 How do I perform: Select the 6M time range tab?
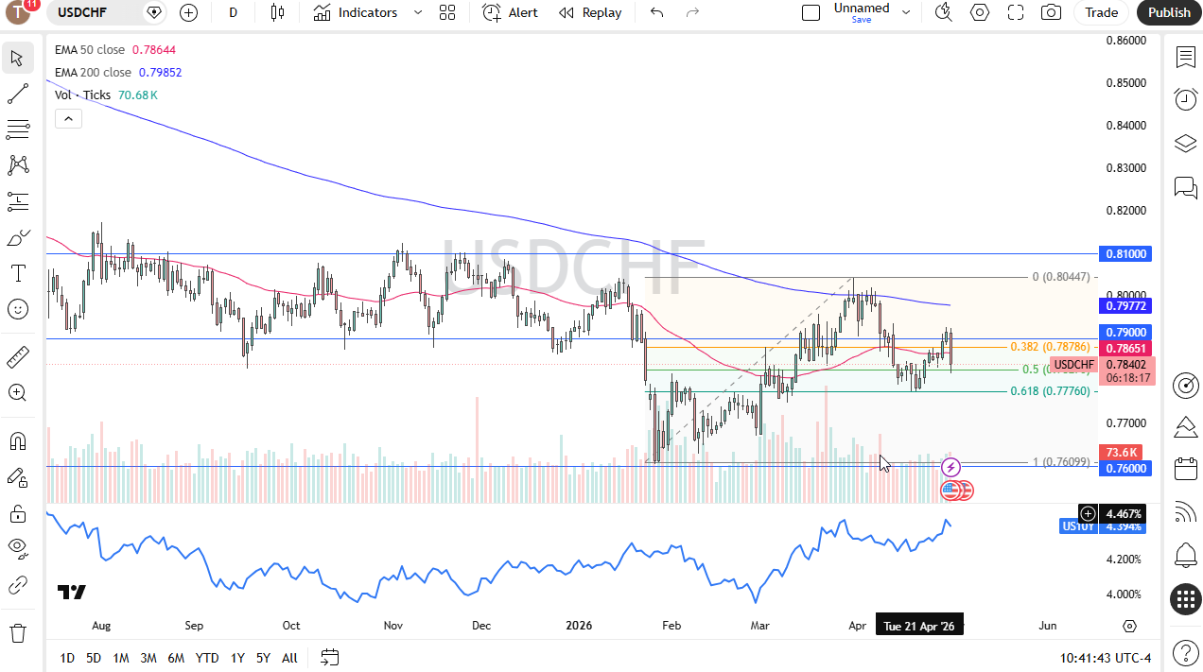coord(176,658)
